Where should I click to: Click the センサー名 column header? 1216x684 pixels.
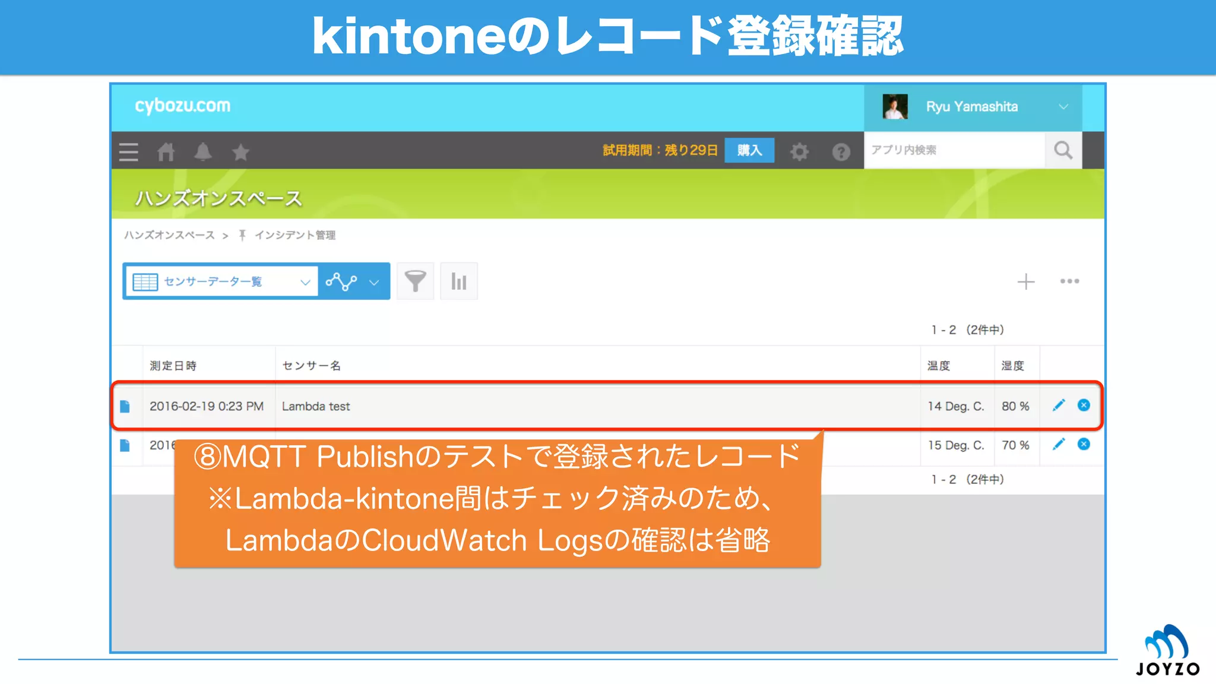coord(311,366)
